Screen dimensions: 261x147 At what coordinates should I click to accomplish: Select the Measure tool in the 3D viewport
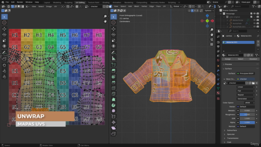pyautogui.click(x=113, y=58)
